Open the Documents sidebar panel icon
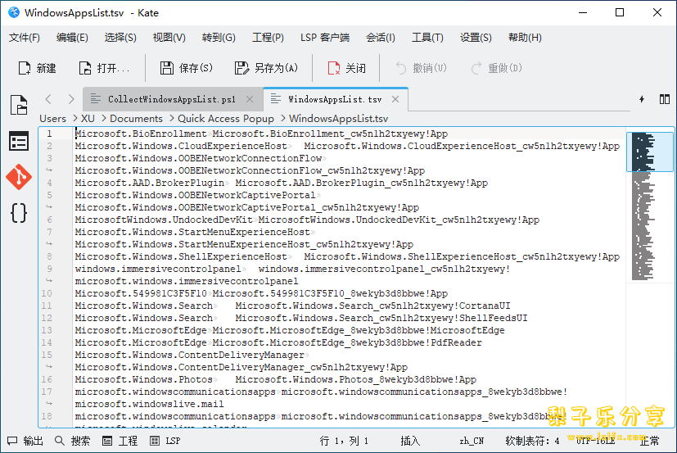The width and height of the screenshot is (677, 453). coord(19,105)
